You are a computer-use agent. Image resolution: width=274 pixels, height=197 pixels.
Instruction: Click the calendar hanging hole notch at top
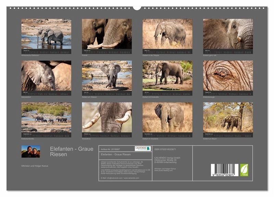pyautogui.click(x=137, y=8)
